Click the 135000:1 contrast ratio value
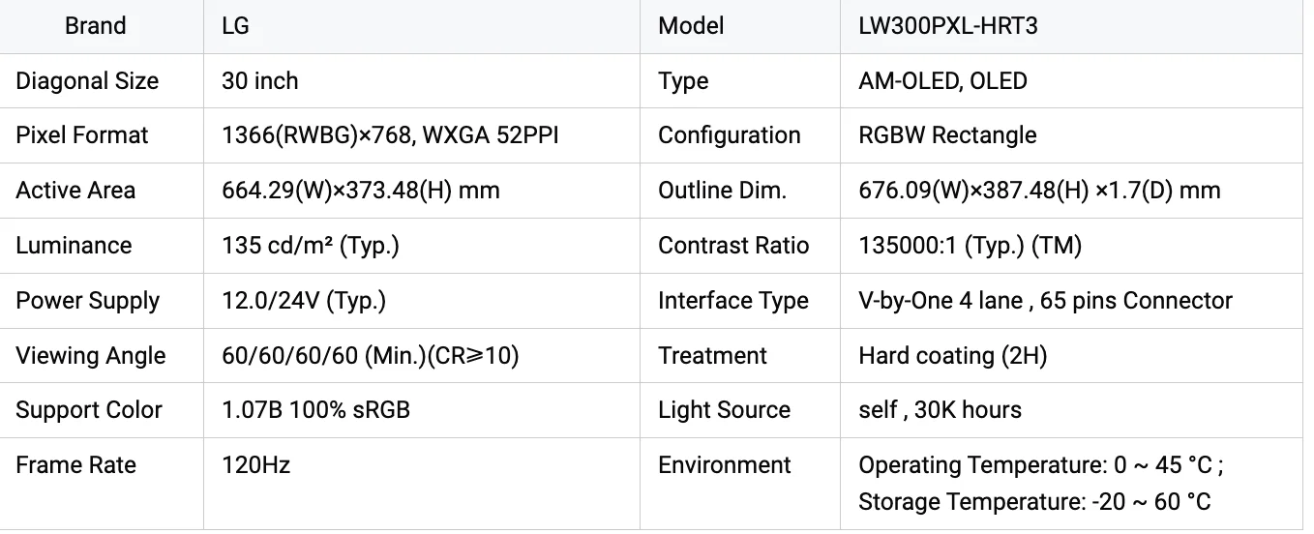The height and width of the screenshot is (534, 1314). point(970,246)
